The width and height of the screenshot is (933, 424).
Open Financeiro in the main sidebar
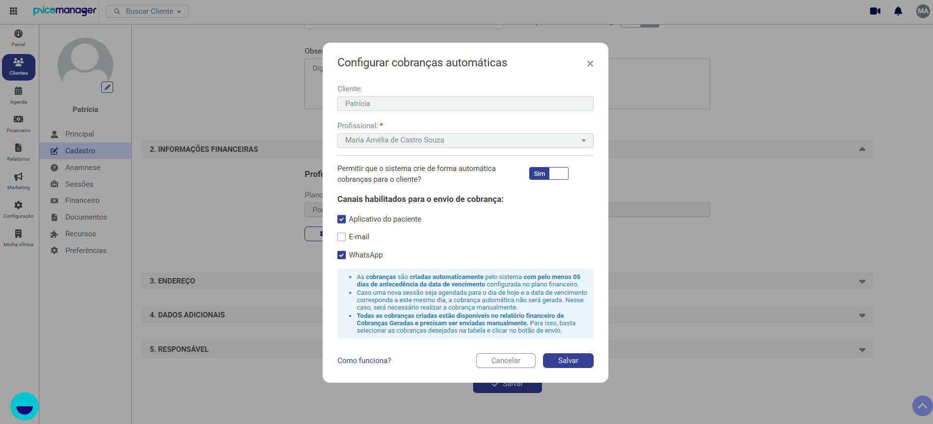click(x=19, y=124)
